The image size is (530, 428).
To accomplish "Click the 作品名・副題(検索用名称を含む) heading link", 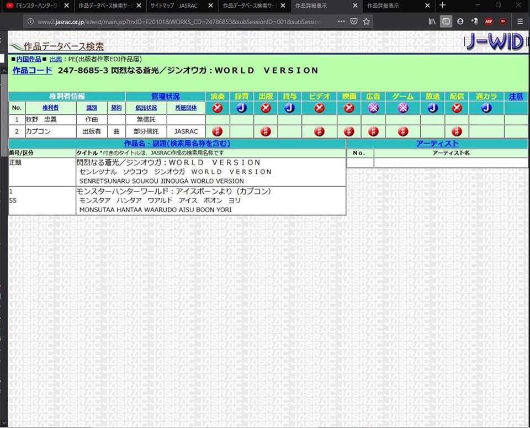I will coord(177,144).
